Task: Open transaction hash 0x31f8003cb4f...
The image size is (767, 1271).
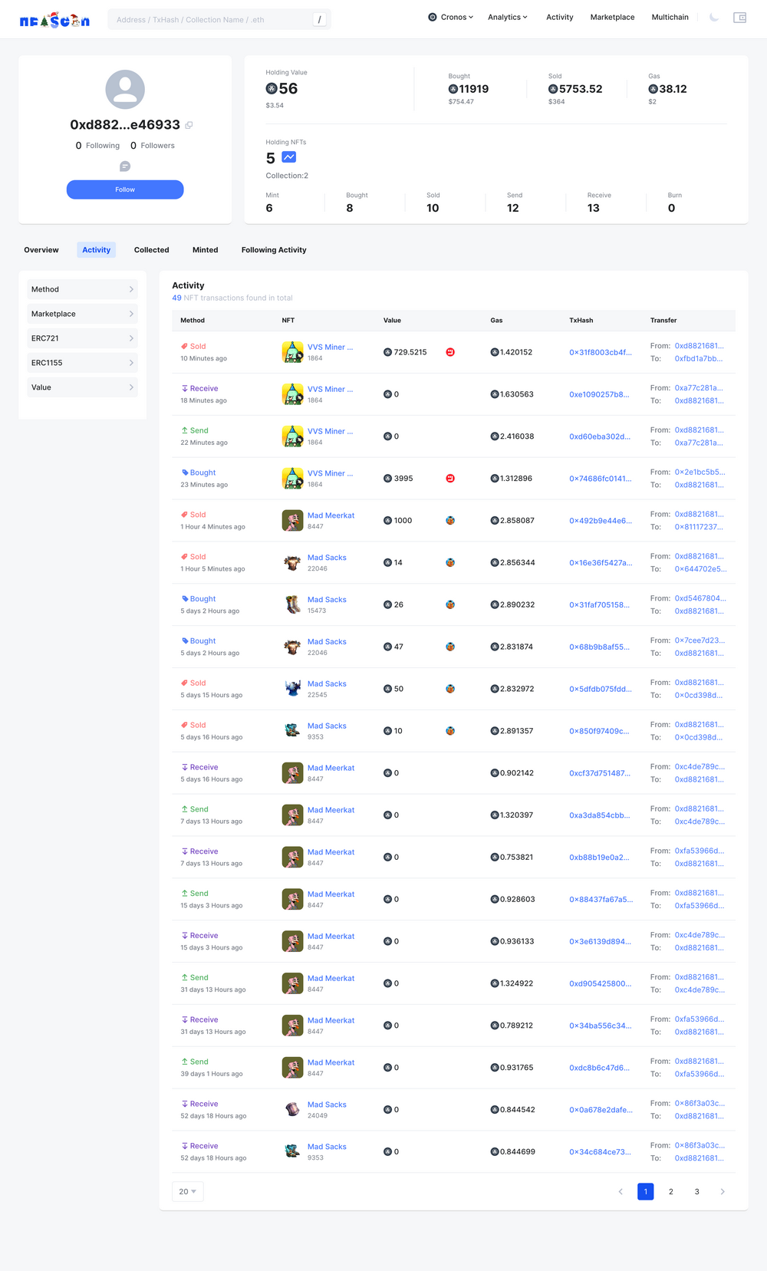Action: (x=600, y=353)
